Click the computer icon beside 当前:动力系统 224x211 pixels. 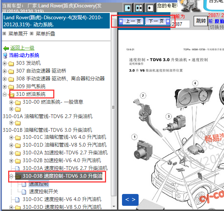pos(5,56)
